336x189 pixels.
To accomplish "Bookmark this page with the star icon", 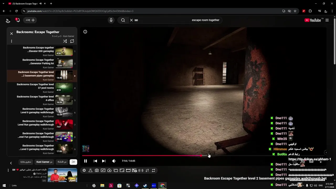I will coord(295,11).
